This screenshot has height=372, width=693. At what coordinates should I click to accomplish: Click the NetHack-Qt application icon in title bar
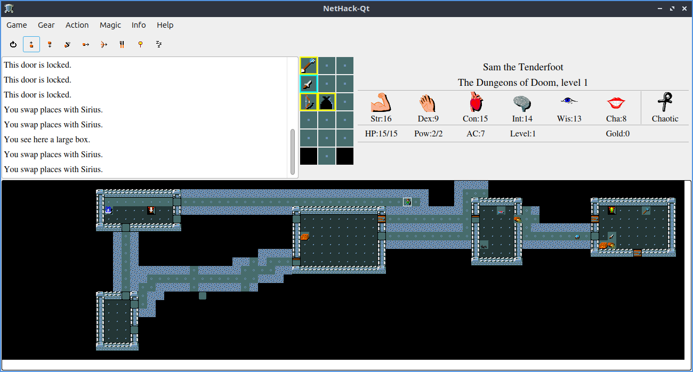point(9,8)
